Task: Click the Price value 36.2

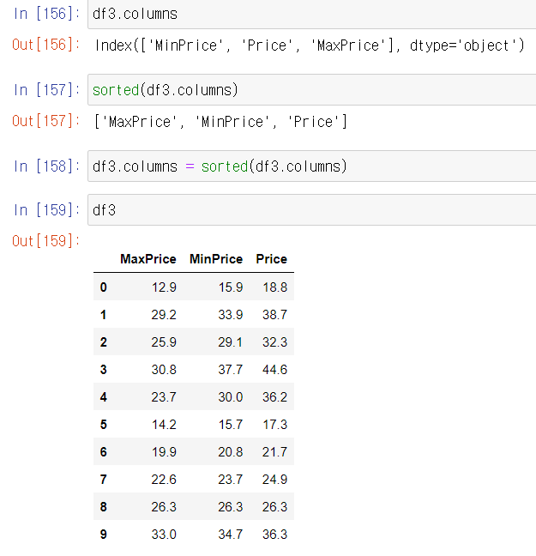Action: pos(274,397)
